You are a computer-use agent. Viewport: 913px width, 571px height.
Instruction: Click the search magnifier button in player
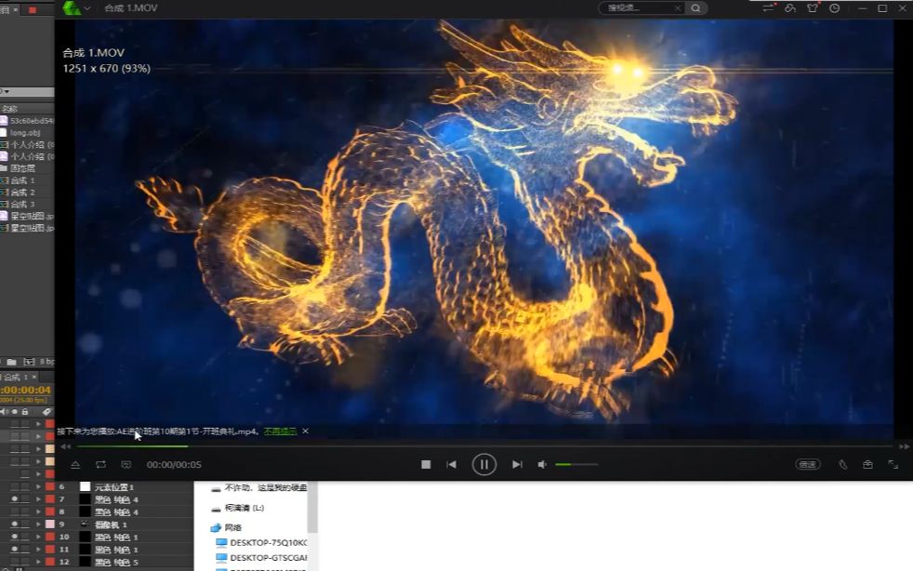tap(695, 8)
